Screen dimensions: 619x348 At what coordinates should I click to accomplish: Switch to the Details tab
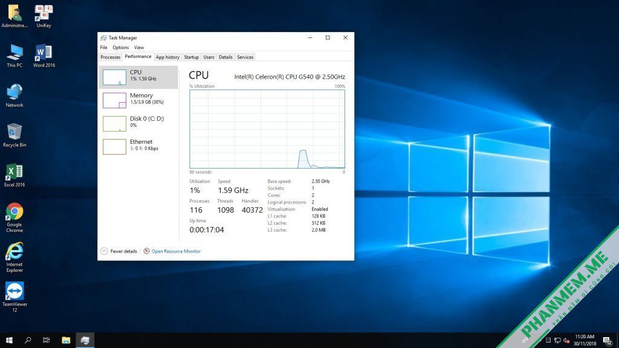(226, 57)
